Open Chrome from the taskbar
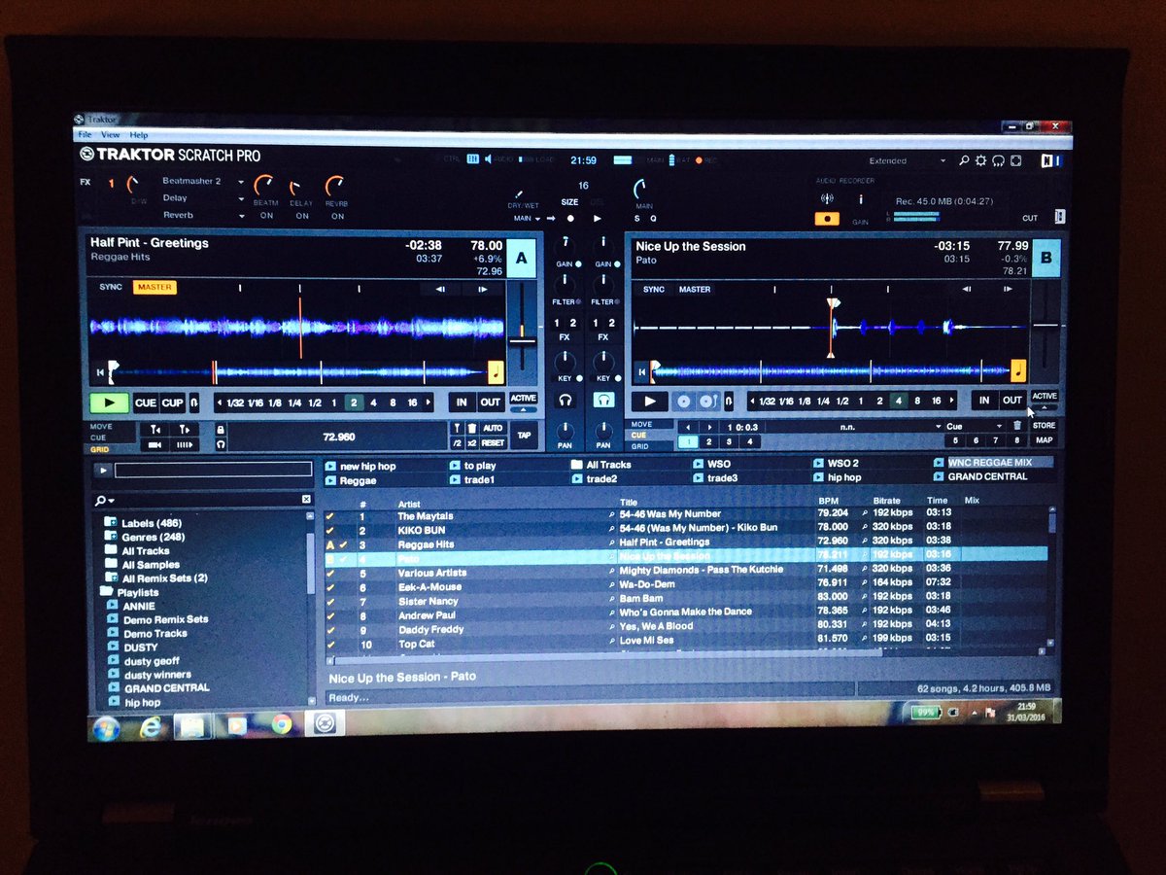Image resolution: width=1166 pixels, height=875 pixels. tap(282, 724)
